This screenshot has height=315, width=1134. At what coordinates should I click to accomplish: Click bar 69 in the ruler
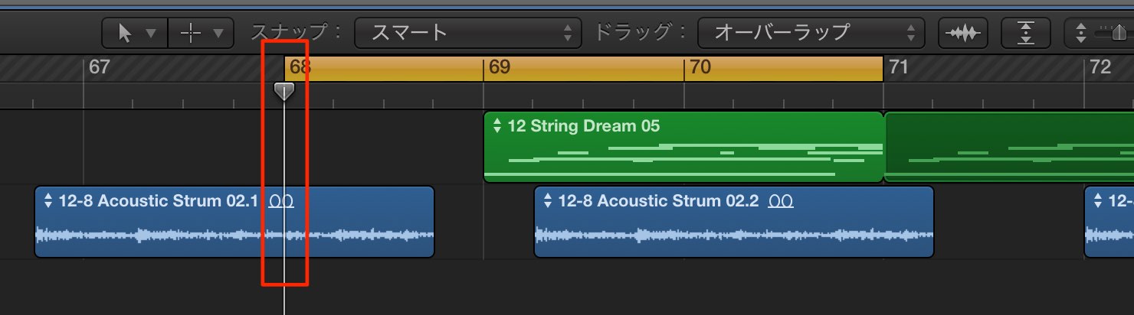click(499, 67)
